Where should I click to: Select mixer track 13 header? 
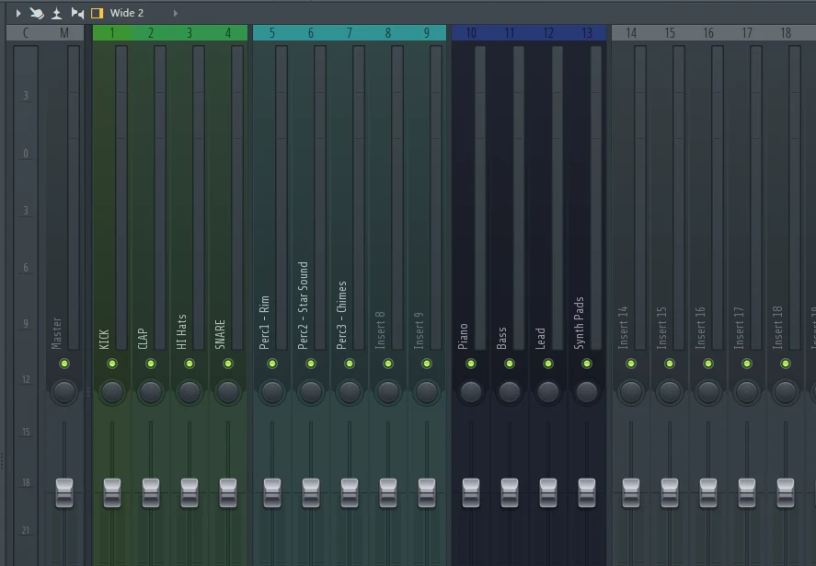point(587,33)
